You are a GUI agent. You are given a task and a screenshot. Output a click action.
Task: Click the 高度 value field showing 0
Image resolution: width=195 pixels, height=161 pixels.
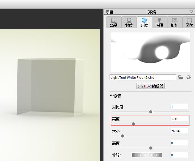180,143
